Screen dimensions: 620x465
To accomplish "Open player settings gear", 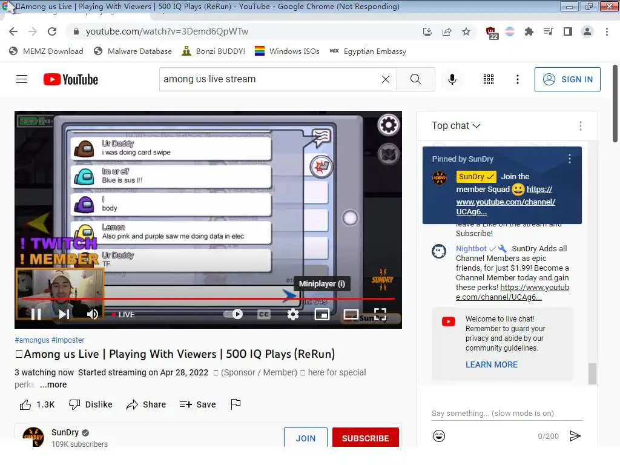I will (x=293, y=314).
